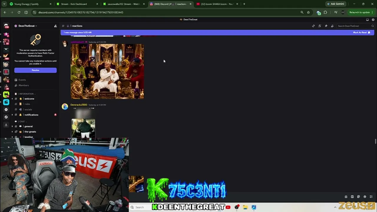Select the Discord reactions browser tab
The image size is (377, 212).
(170, 4)
